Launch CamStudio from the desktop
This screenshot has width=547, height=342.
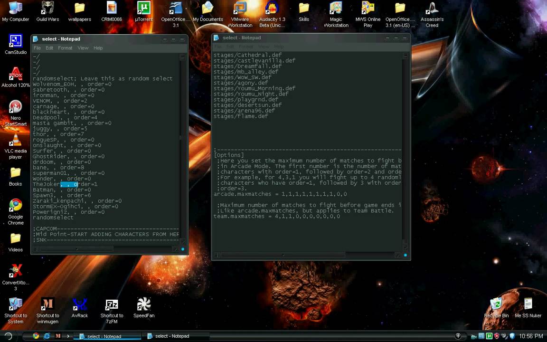(x=15, y=44)
